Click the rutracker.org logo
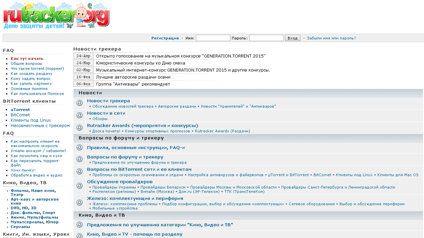424x238 pixels. (x=56, y=15)
